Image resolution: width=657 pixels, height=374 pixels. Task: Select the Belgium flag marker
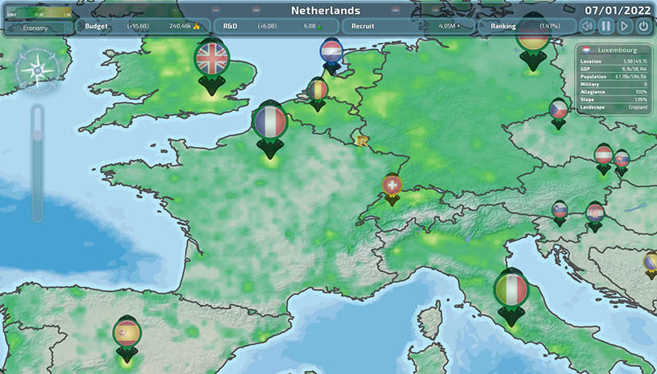click(x=318, y=88)
